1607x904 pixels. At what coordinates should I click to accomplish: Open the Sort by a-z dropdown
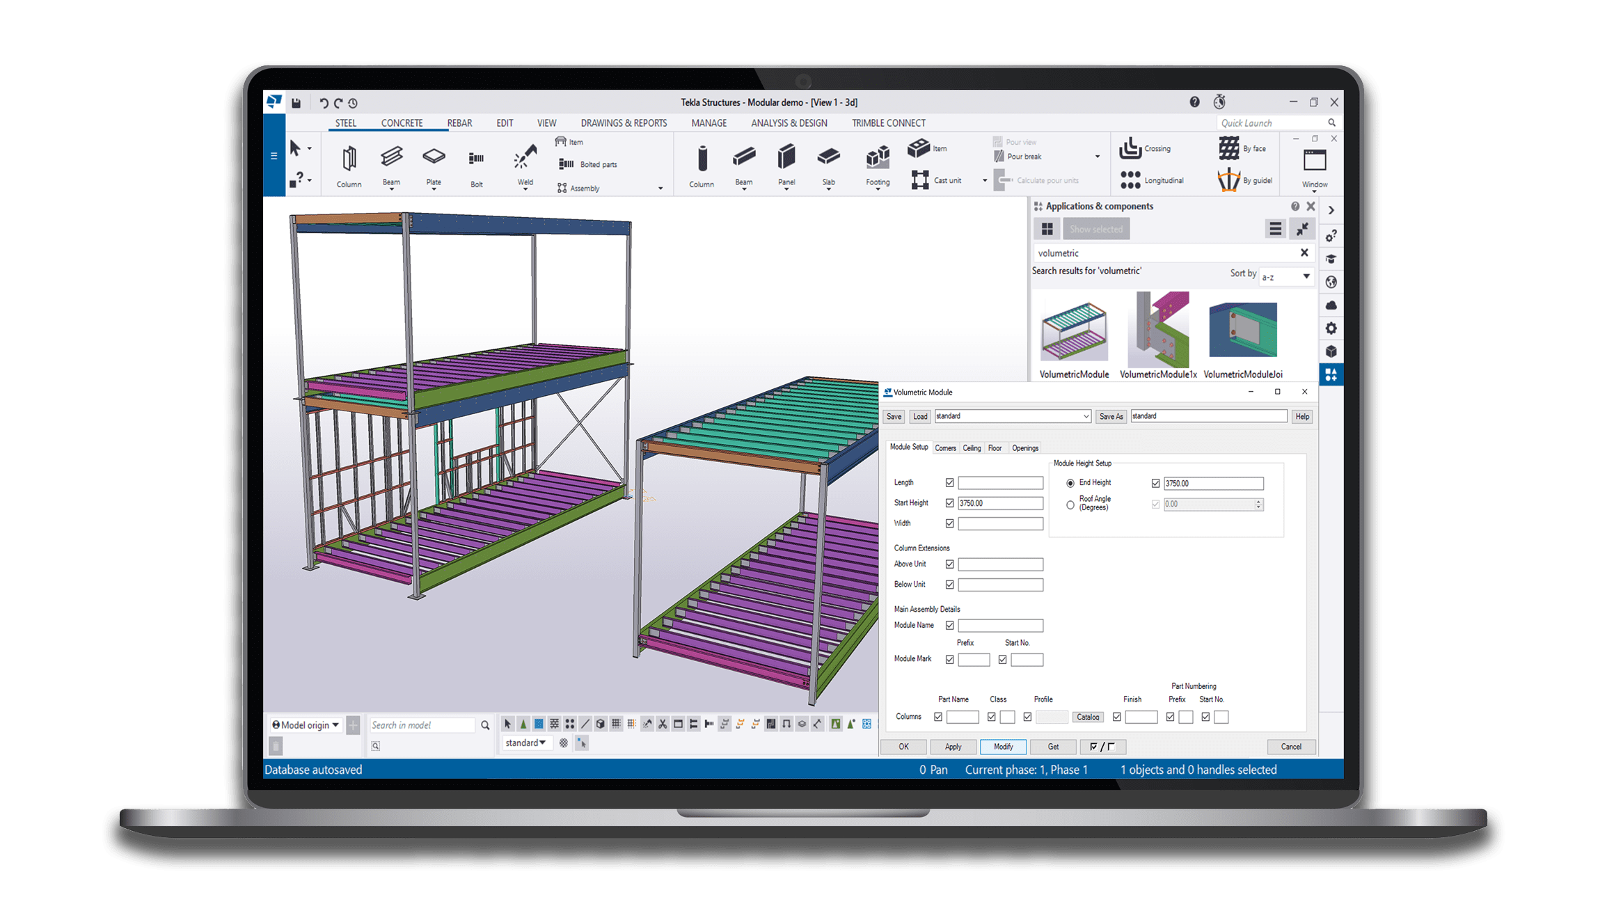tap(1286, 277)
